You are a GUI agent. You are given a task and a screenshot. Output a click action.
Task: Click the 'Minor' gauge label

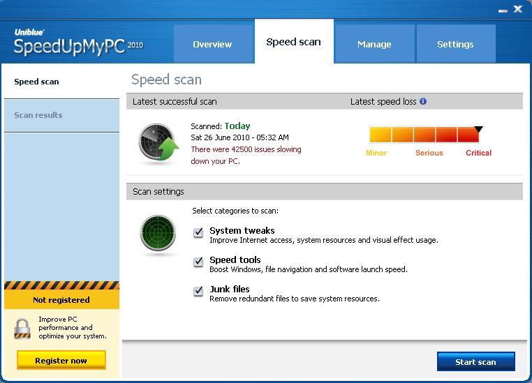point(376,153)
